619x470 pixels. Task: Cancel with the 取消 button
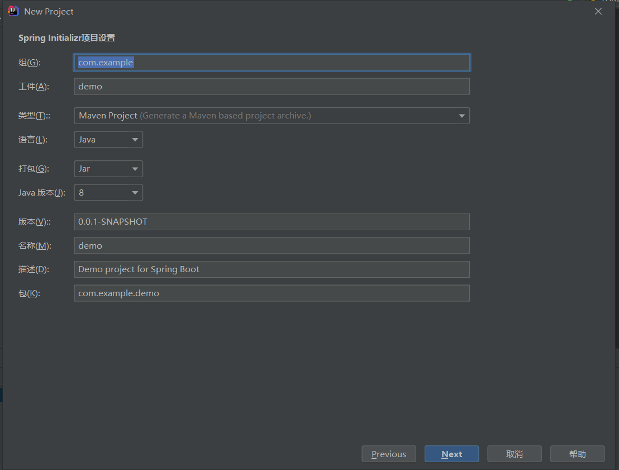coord(515,454)
